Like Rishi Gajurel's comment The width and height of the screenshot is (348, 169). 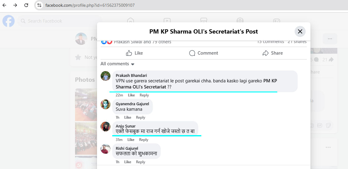128,162
